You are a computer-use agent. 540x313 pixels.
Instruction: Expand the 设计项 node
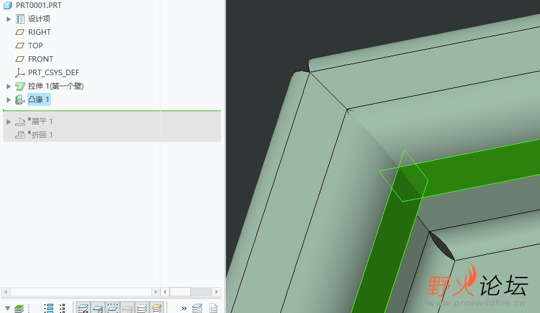[9, 19]
